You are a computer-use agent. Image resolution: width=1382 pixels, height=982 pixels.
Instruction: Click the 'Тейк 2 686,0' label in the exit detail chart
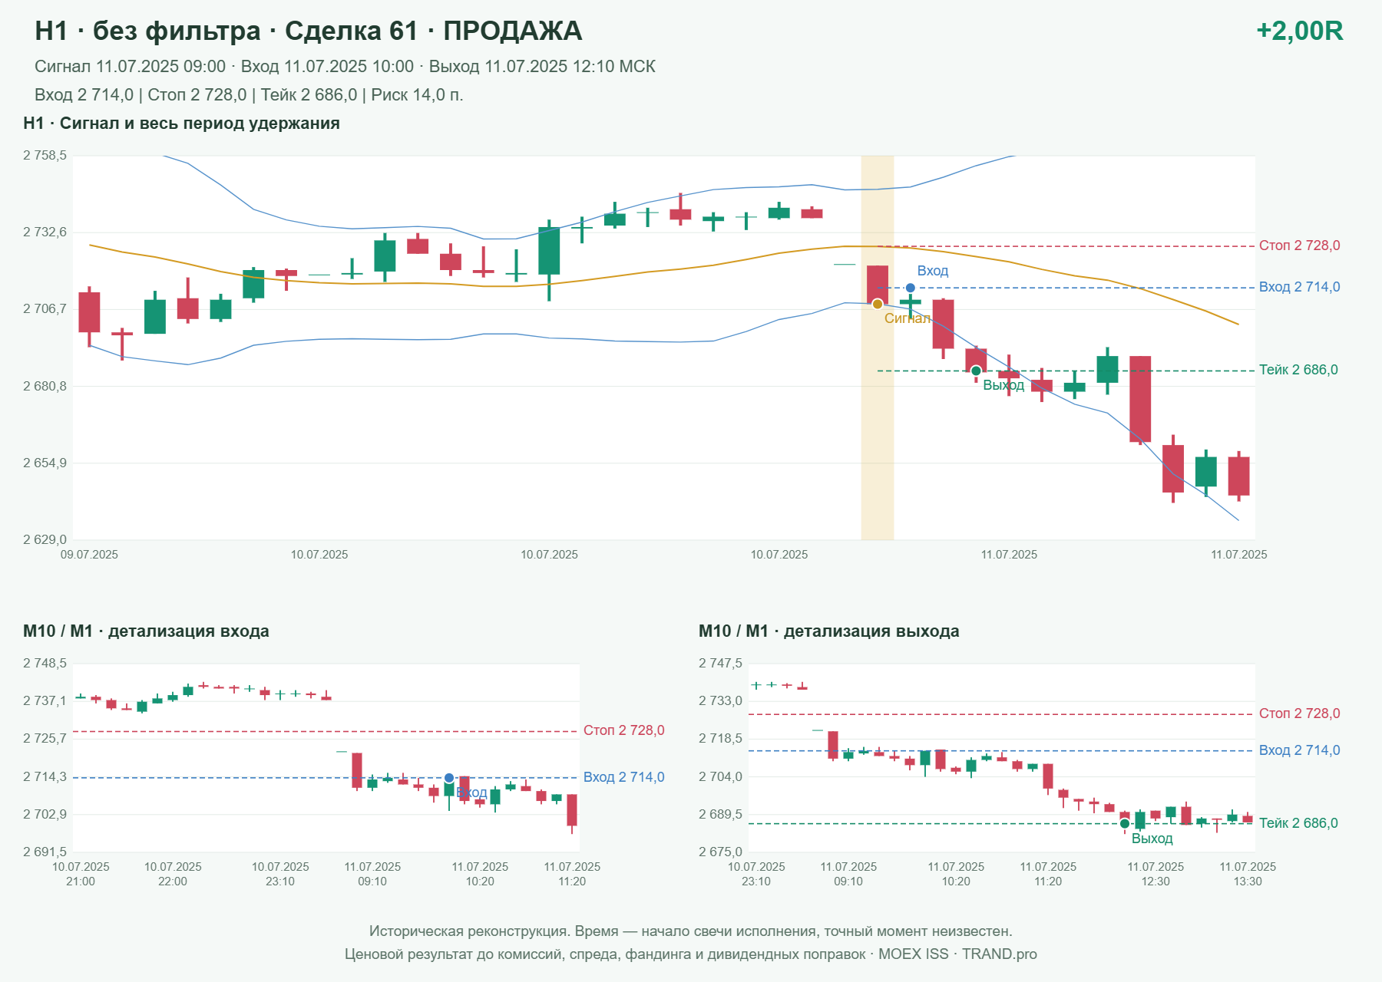pyautogui.click(x=1298, y=823)
